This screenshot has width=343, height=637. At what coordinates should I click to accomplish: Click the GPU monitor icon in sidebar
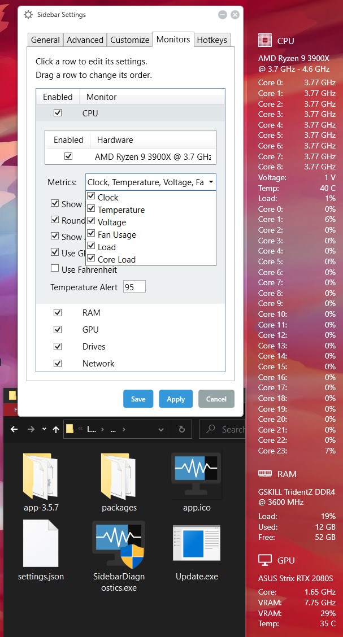[265, 560]
